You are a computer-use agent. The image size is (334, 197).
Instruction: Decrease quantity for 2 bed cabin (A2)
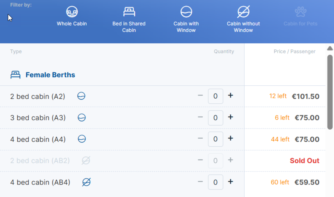(200, 96)
